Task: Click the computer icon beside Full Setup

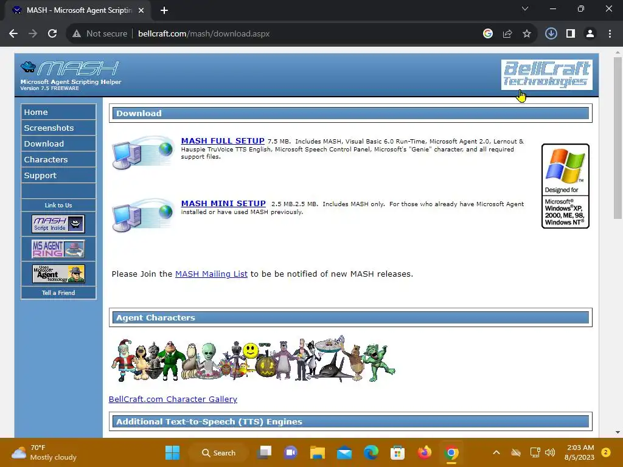Action: tap(142, 153)
